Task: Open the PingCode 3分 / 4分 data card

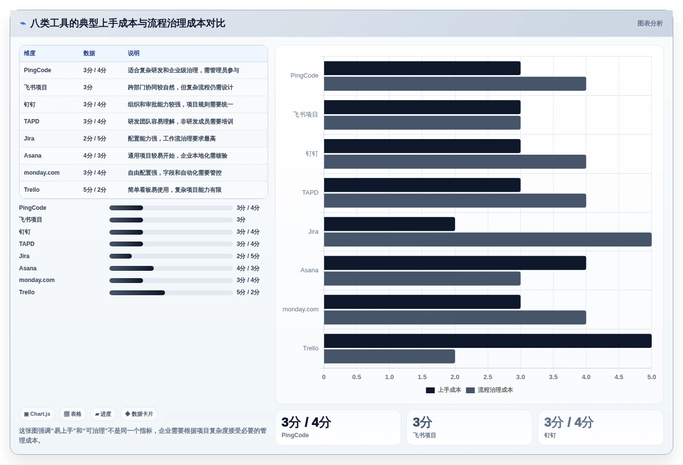Action: pos(338,427)
